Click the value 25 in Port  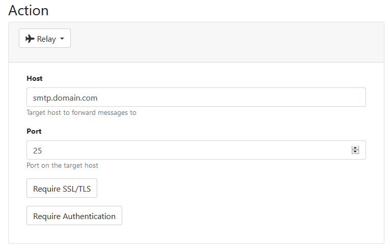tap(38, 150)
